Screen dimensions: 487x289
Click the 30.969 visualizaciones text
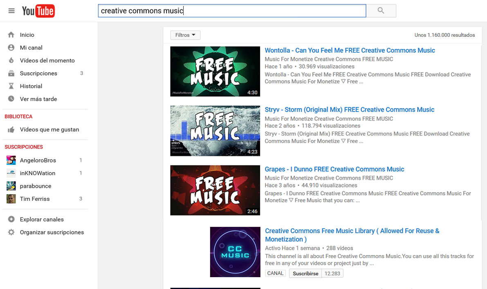click(x=326, y=67)
